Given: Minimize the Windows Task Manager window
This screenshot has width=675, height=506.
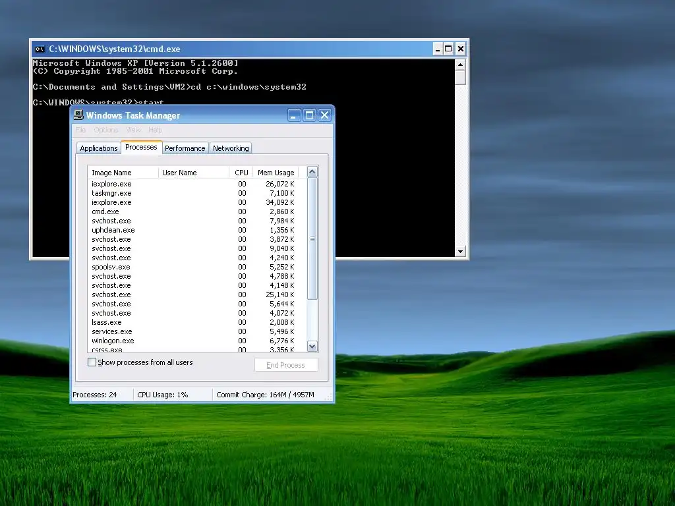Looking at the screenshot, I should point(294,115).
